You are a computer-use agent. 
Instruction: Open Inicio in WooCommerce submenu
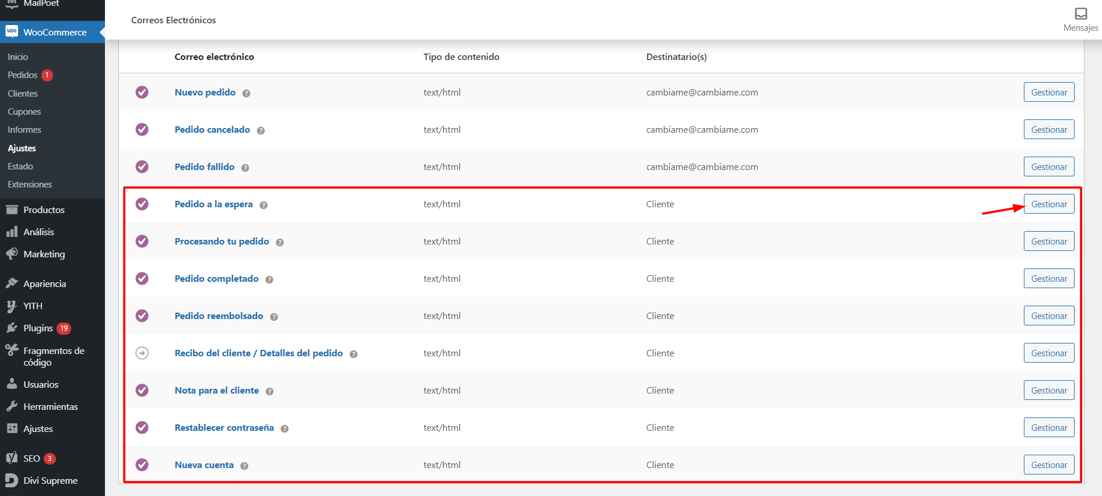tap(17, 56)
